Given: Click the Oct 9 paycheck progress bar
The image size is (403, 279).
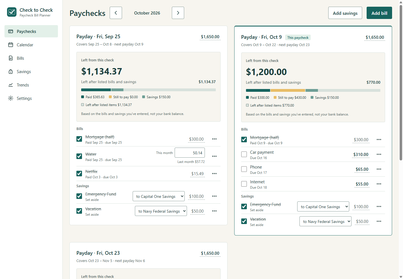Looking at the screenshot, I should (x=313, y=90).
